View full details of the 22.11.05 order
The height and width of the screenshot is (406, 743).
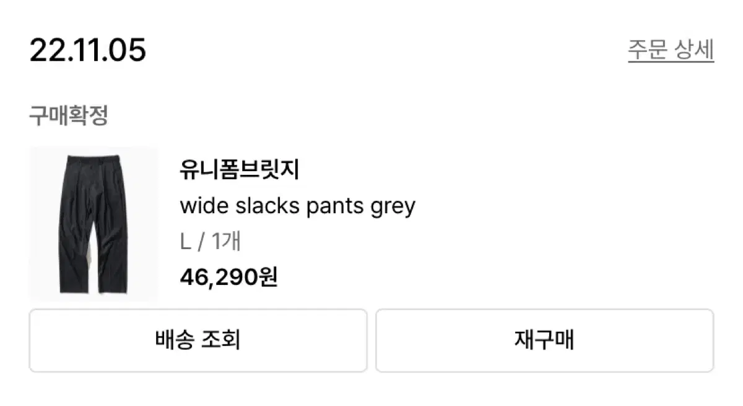tap(671, 50)
